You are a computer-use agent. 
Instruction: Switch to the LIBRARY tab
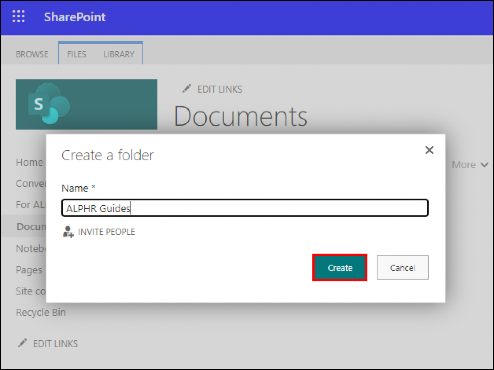pyautogui.click(x=118, y=54)
